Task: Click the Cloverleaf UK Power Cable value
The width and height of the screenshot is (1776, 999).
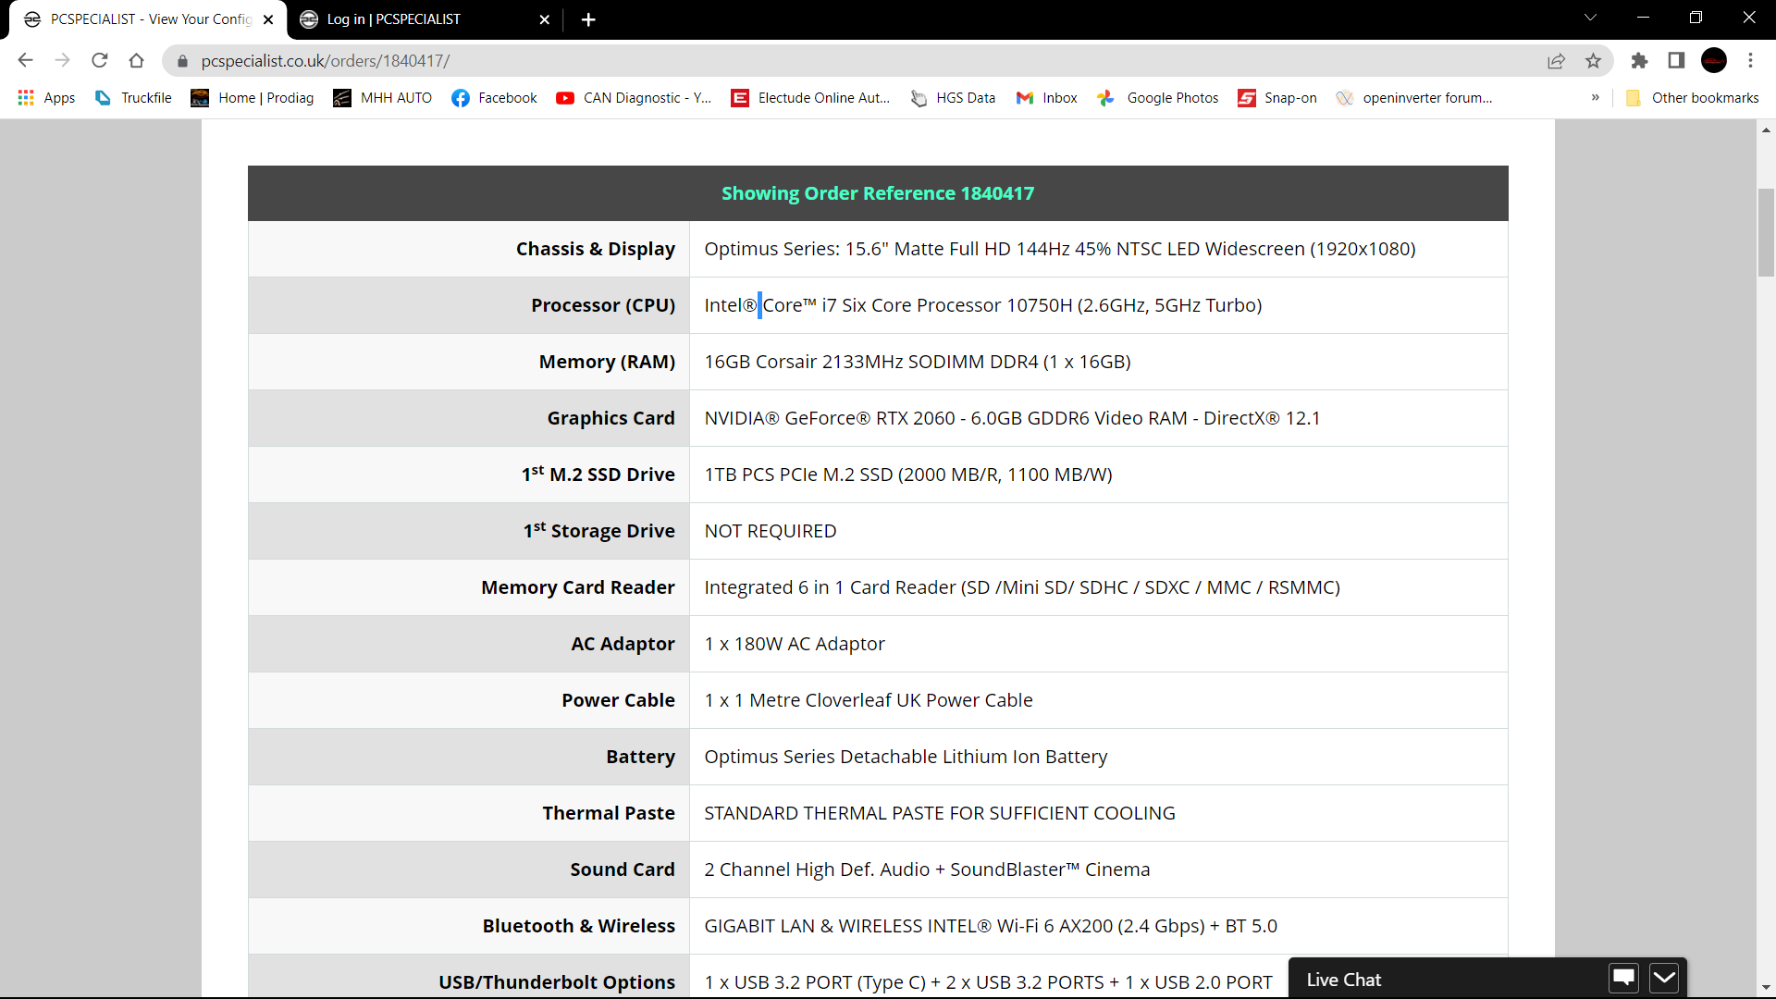Action: [869, 700]
